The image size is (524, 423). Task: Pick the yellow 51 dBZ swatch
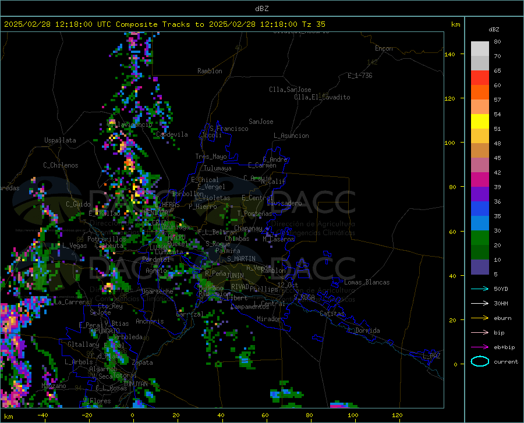(480, 122)
